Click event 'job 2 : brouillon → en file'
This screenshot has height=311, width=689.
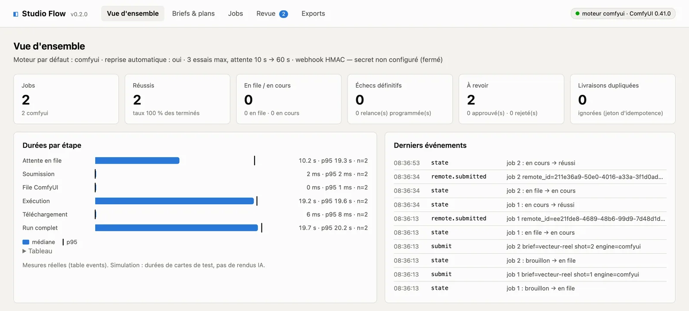pyautogui.click(x=541, y=261)
